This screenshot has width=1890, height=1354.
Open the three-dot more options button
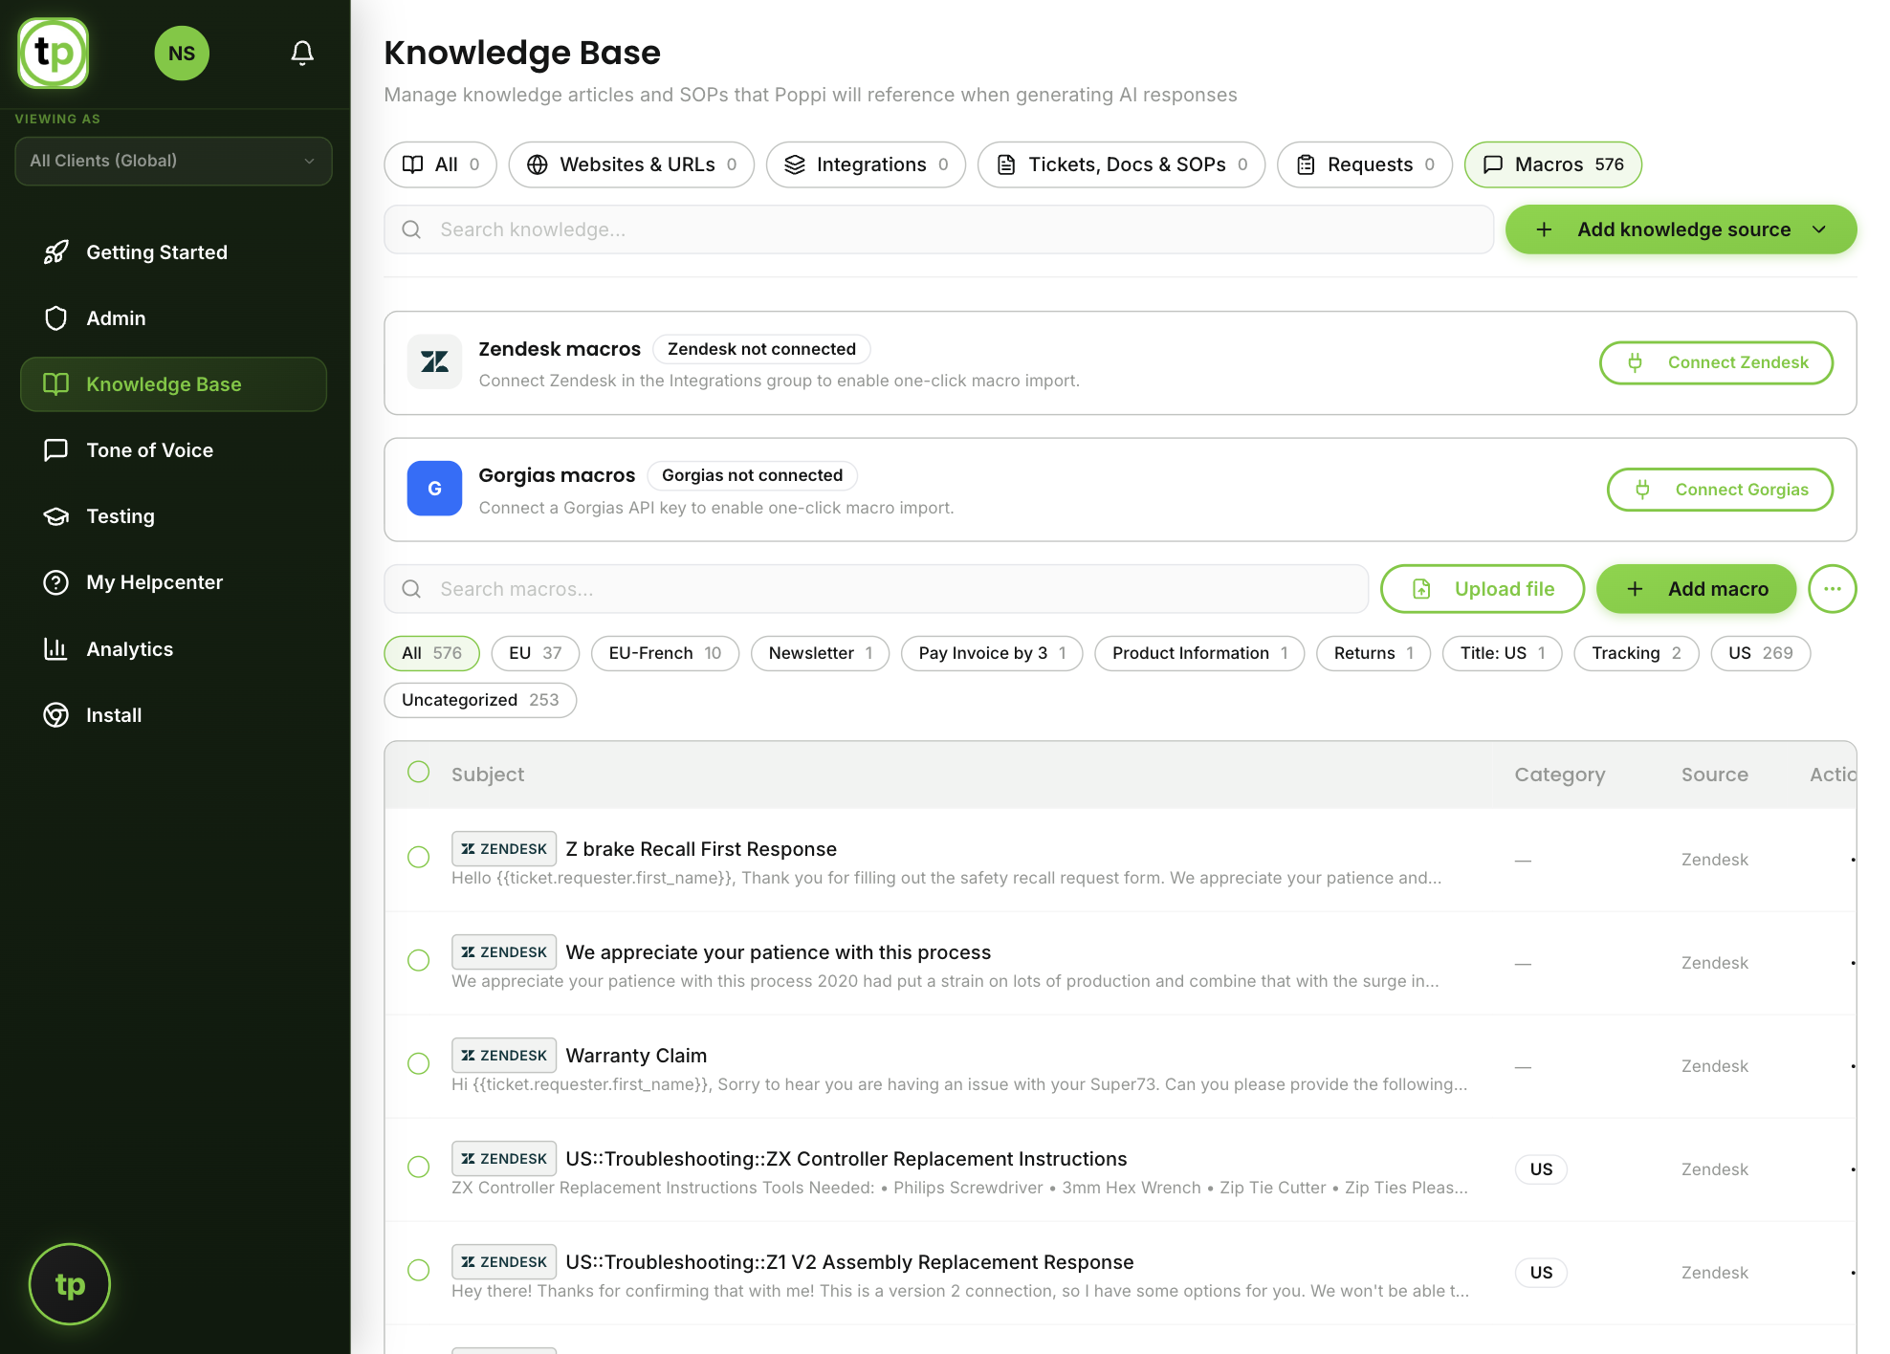pyautogui.click(x=1833, y=589)
